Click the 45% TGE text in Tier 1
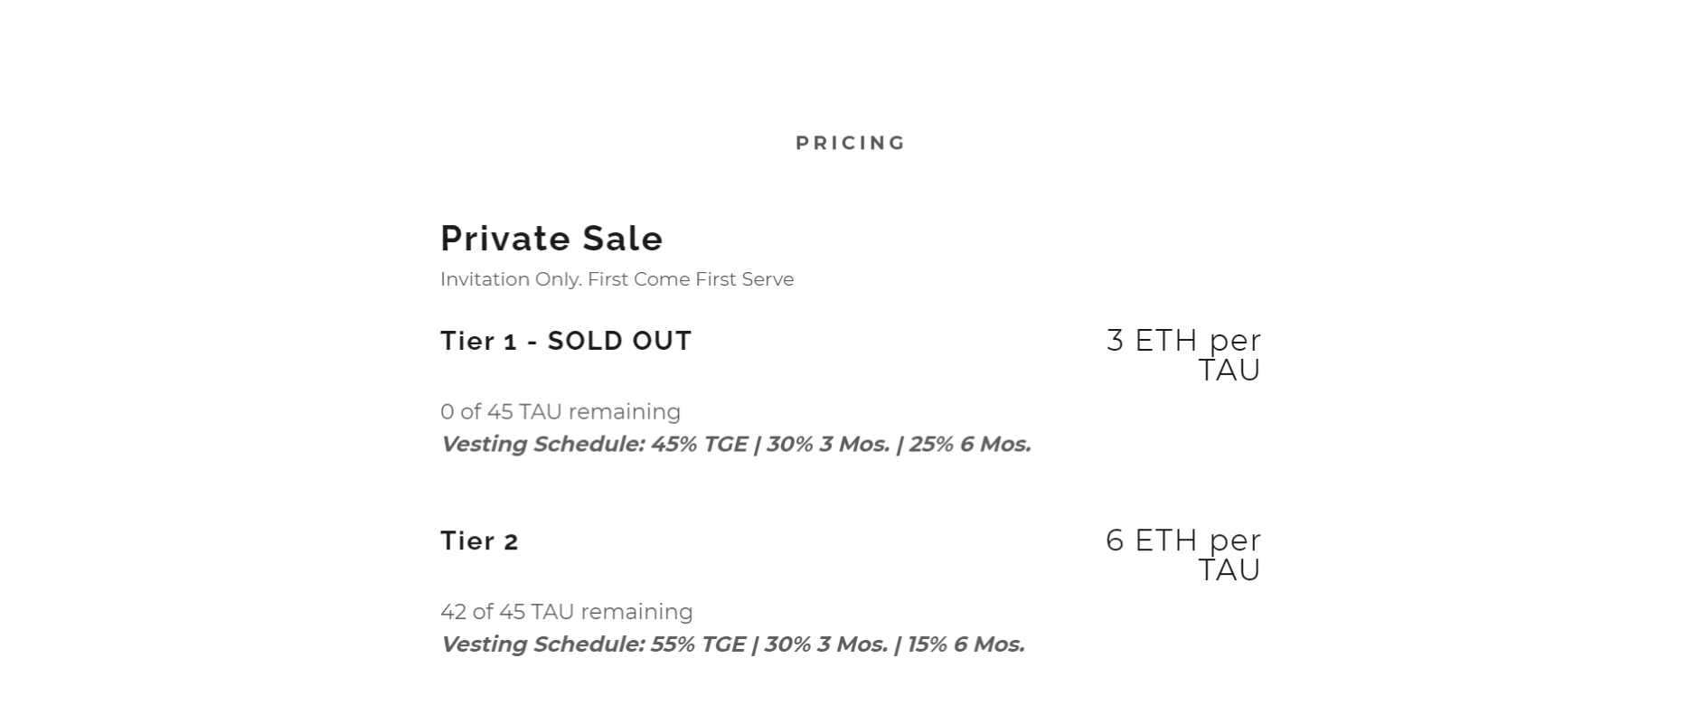 click(x=700, y=444)
